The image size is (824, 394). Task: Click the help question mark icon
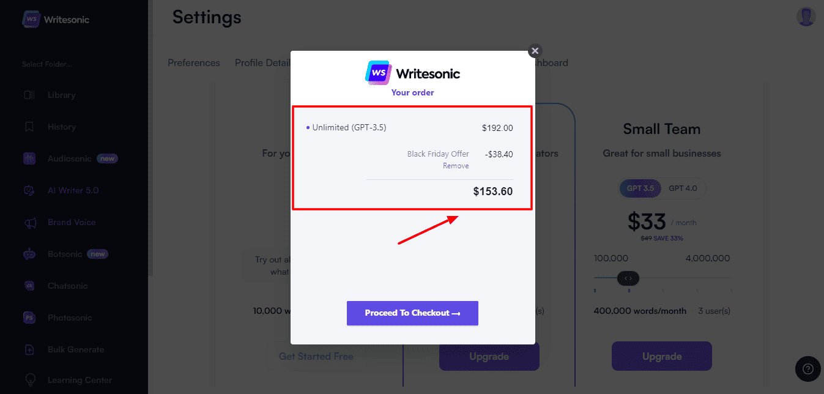click(807, 369)
